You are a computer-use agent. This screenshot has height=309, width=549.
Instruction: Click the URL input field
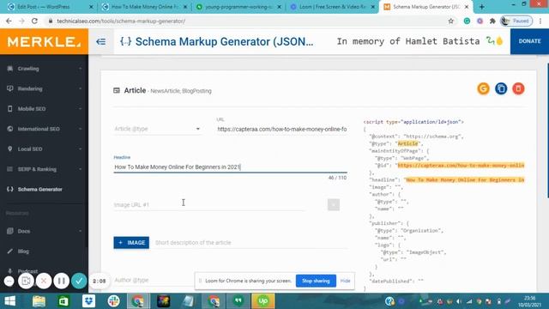(282, 130)
